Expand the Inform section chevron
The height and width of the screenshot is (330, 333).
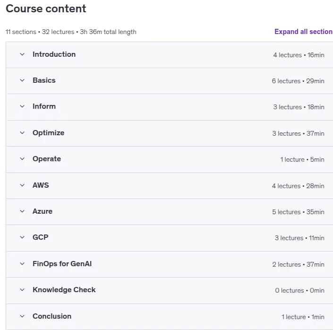coord(22,106)
